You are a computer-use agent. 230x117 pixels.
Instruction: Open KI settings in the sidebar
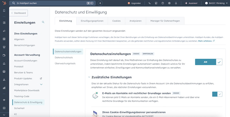pos(16,114)
